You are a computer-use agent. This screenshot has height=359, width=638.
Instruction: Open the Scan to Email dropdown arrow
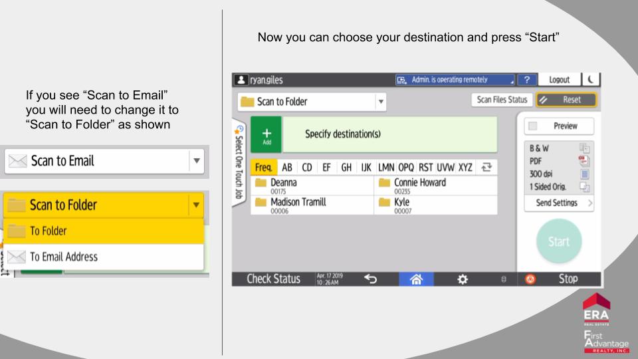[197, 161]
